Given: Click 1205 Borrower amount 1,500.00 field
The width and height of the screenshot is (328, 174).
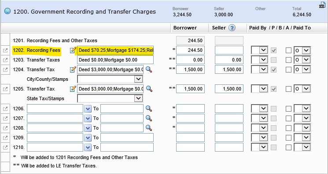Looking at the screenshot, I should pyautogui.click(x=190, y=89).
